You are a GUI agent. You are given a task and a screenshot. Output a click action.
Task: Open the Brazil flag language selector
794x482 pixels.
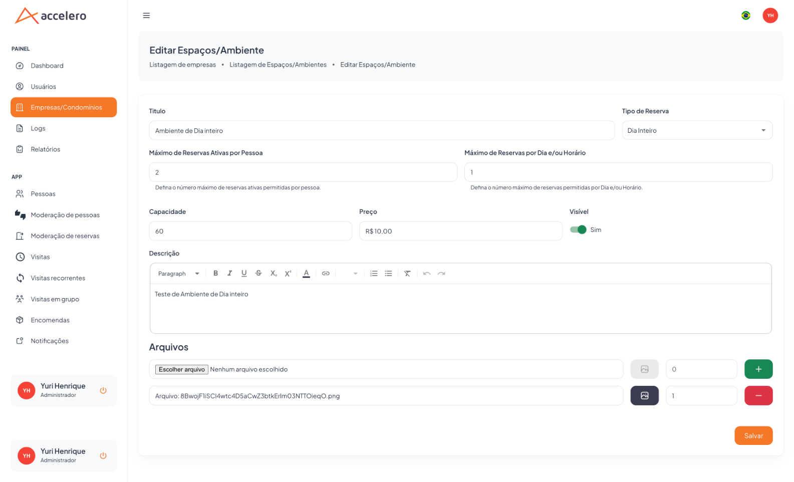746,16
